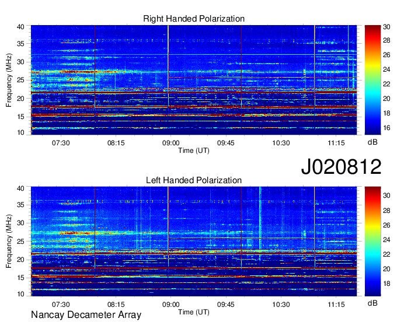Click 15 MHz tick of Right Handed plot
The height and width of the screenshot is (322, 397).
pos(20,117)
